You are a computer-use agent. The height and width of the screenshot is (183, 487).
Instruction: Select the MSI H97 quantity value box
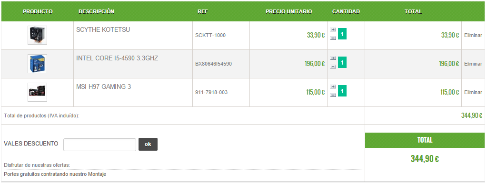342,91
